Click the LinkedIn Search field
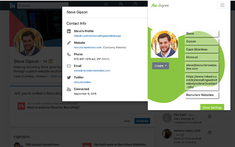Viewport: 235px width, 147px height. [43, 6]
